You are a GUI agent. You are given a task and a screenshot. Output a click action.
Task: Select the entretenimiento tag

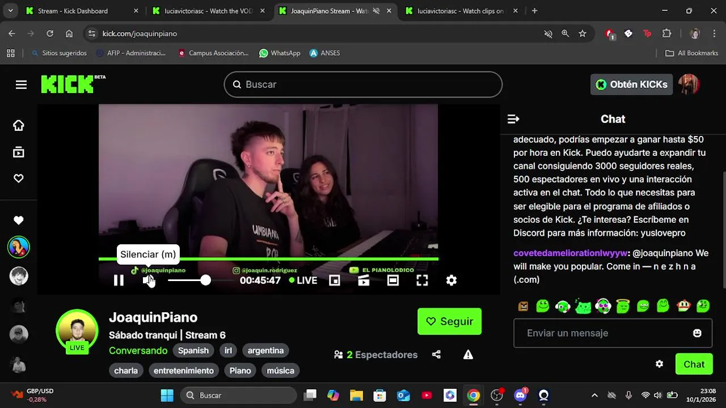184,371
